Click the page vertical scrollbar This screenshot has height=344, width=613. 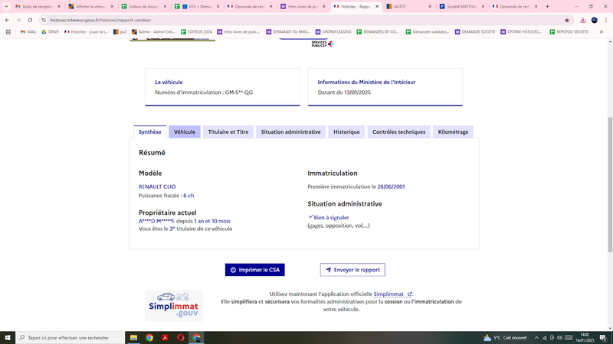click(x=610, y=184)
